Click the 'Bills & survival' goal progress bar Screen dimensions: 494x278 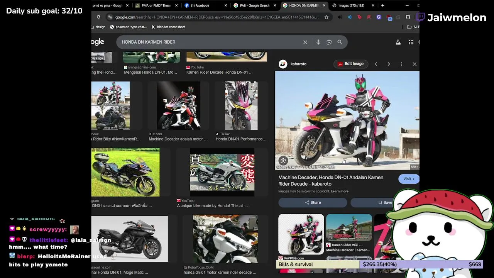tap(380, 264)
